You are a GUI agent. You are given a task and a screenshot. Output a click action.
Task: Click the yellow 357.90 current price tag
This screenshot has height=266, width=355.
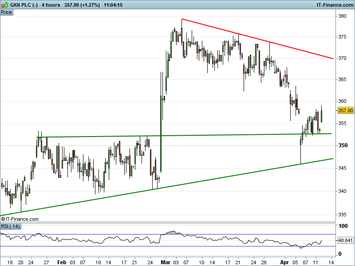345,110
